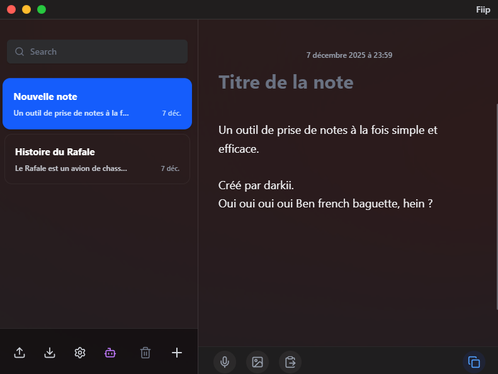Click the Fiip app title
This screenshot has height=374, width=498.
click(483, 9)
